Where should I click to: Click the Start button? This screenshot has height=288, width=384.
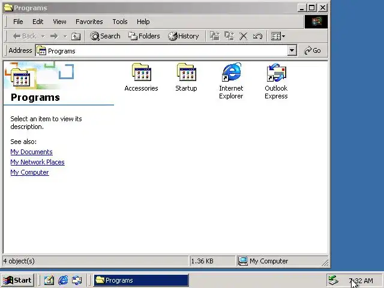[17, 280]
